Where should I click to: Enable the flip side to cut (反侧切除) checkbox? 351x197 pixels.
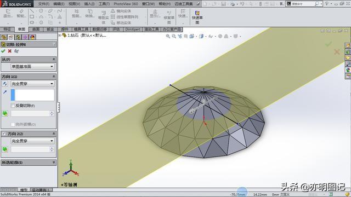(13, 106)
